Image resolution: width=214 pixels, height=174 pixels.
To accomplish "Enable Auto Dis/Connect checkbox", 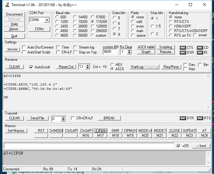I will 24,47.
